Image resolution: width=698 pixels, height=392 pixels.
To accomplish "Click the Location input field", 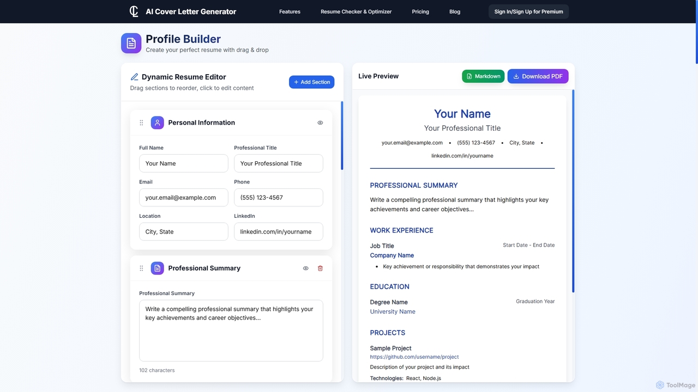I will [184, 231].
